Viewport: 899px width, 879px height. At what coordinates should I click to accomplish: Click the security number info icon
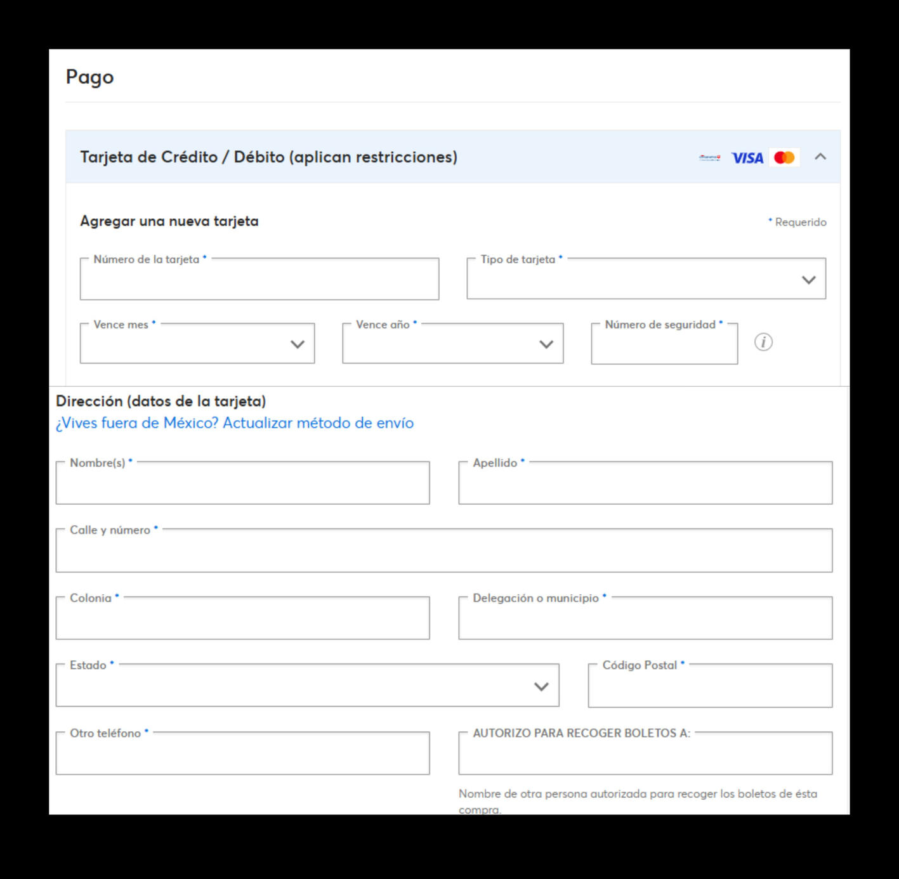(x=763, y=342)
